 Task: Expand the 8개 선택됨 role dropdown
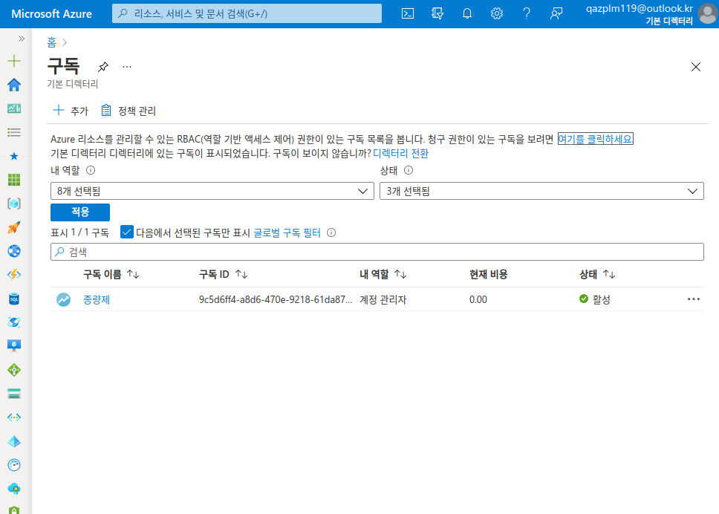(212, 191)
